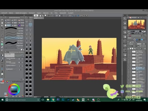148x111 pixels.
Task: Select the Painter Pixel brush
Action: click(x=14, y=33)
